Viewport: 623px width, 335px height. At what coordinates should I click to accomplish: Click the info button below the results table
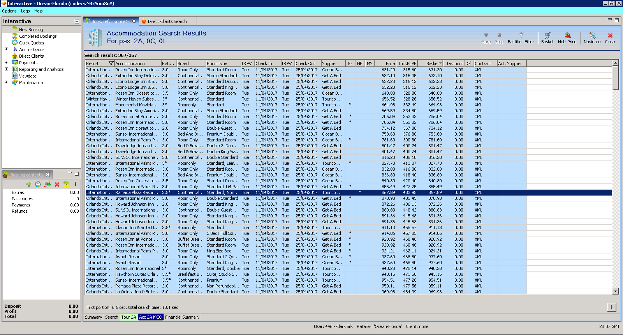pyautogui.click(x=612, y=307)
